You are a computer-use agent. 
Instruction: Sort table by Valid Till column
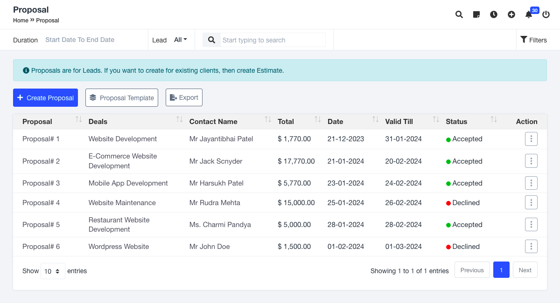pyautogui.click(x=436, y=120)
